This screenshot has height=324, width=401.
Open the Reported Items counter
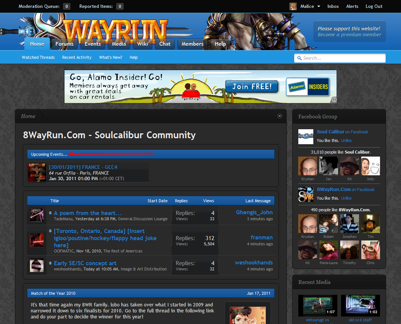[x=120, y=6]
